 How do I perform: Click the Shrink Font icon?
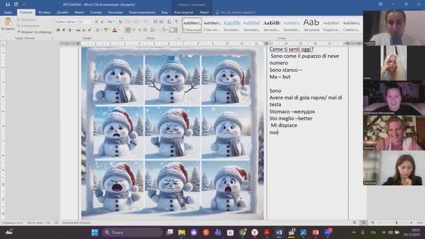pyautogui.click(x=102, y=22)
